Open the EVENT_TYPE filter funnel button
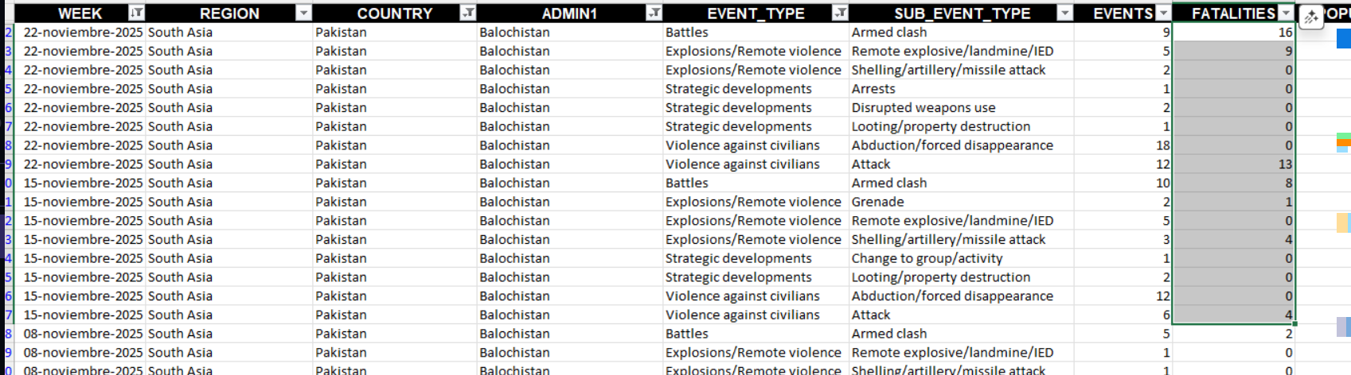This screenshot has width=1351, height=375. (840, 13)
